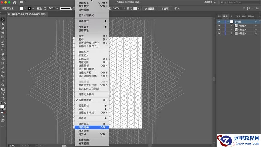Click target circle of third <编组> row
Image resolution: width=261 pixels, height=147 pixels.
point(256,33)
